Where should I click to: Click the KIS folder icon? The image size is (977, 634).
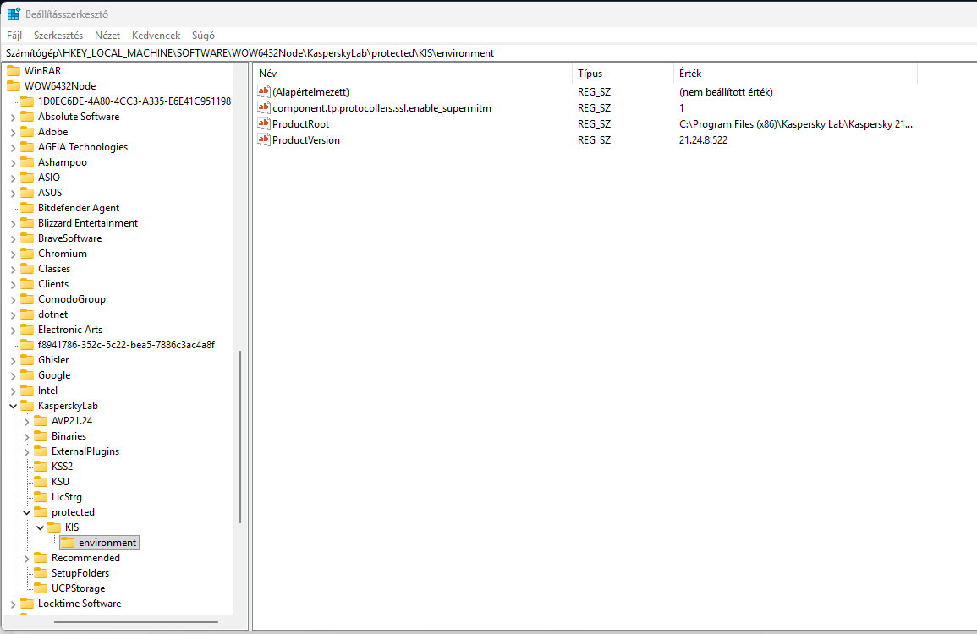(54, 527)
